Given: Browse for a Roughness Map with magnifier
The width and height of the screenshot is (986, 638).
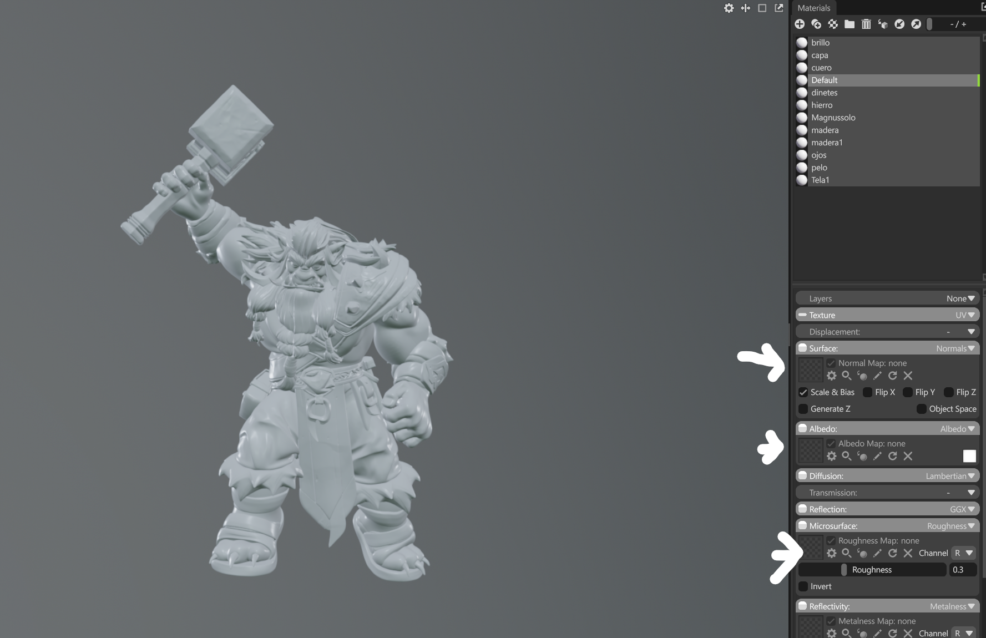Looking at the screenshot, I should 847,553.
